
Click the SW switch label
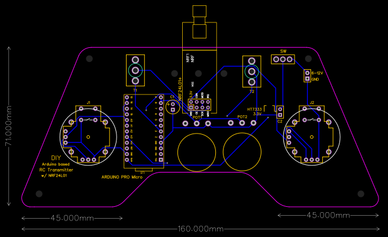(283, 51)
